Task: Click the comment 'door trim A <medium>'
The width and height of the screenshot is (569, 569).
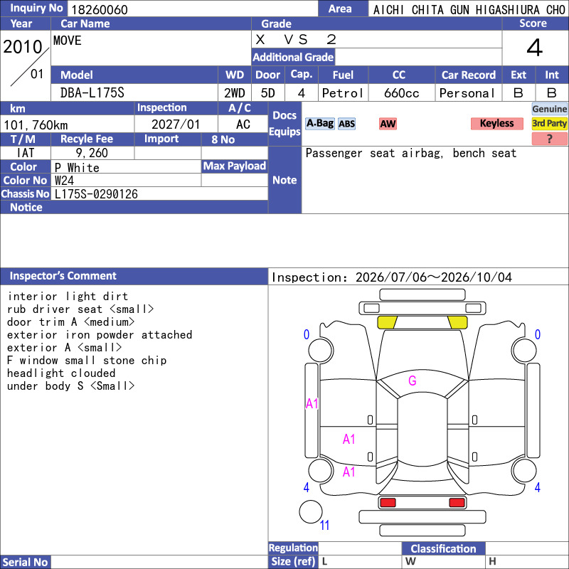Action: [70, 322]
